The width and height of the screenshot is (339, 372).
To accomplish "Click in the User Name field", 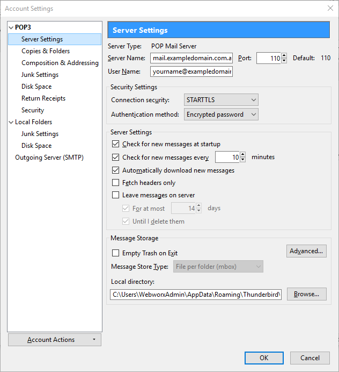I will tap(191, 71).
